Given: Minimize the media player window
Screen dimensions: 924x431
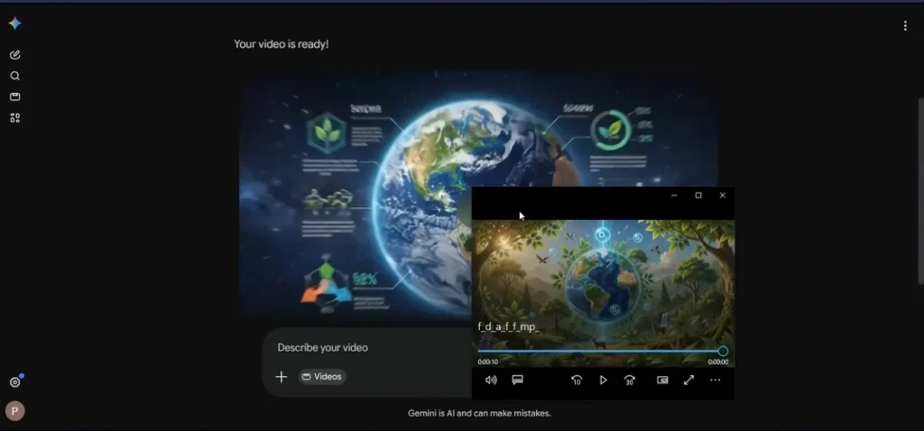Looking at the screenshot, I should [674, 196].
